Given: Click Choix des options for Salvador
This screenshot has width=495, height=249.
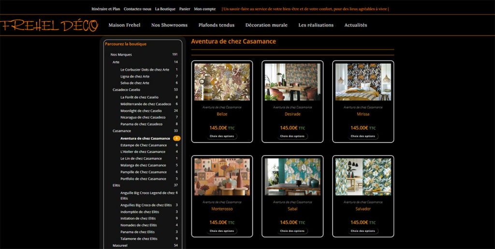Looking at the screenshot, I should click(363, 231).
